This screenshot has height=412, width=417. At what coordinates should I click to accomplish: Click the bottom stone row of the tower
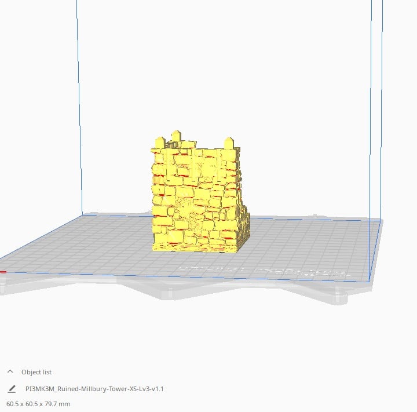tap(194, 245)
